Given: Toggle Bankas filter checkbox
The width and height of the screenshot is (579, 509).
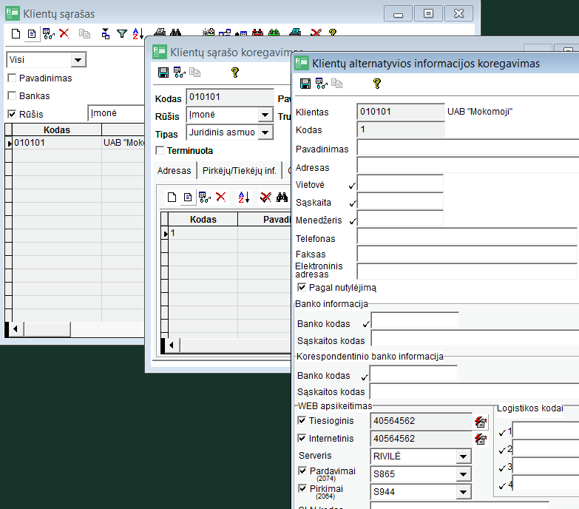Looking at the screenshot, I should tap(12, 95).
